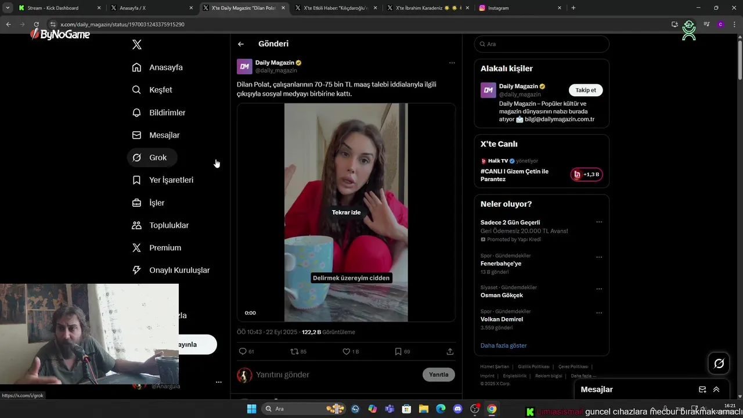Open the @daily_magazin handle on the post

tap(276, 70)
